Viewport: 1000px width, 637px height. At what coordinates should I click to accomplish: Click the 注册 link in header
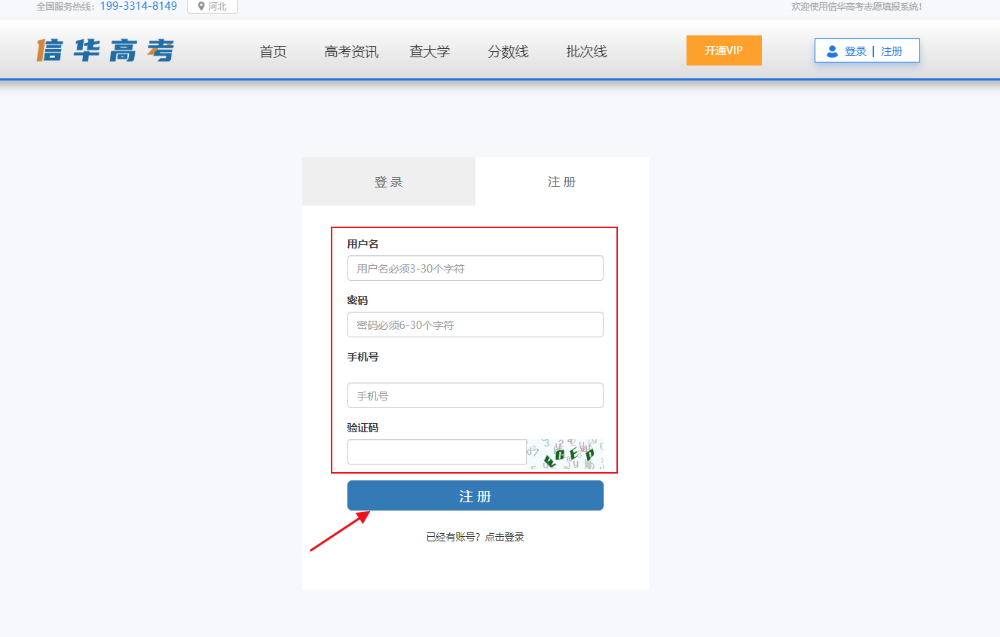891,51
